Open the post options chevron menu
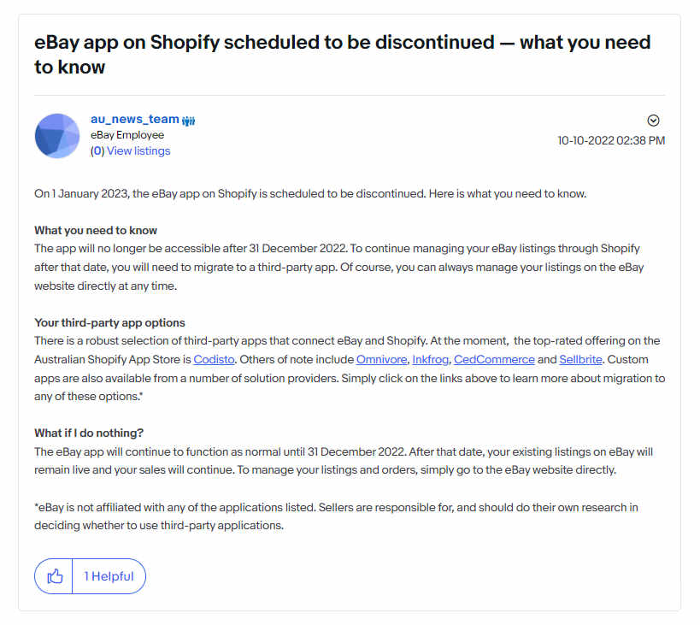This screenshot has height=625, width=700. coord(653,120)
